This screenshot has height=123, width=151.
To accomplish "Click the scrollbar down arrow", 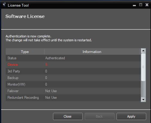I will point(143,100).
